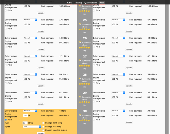Viewport: 170px width, 134px height.
Task: Enable Pit in for the 34 liters row
Action: tap(94, 120)
